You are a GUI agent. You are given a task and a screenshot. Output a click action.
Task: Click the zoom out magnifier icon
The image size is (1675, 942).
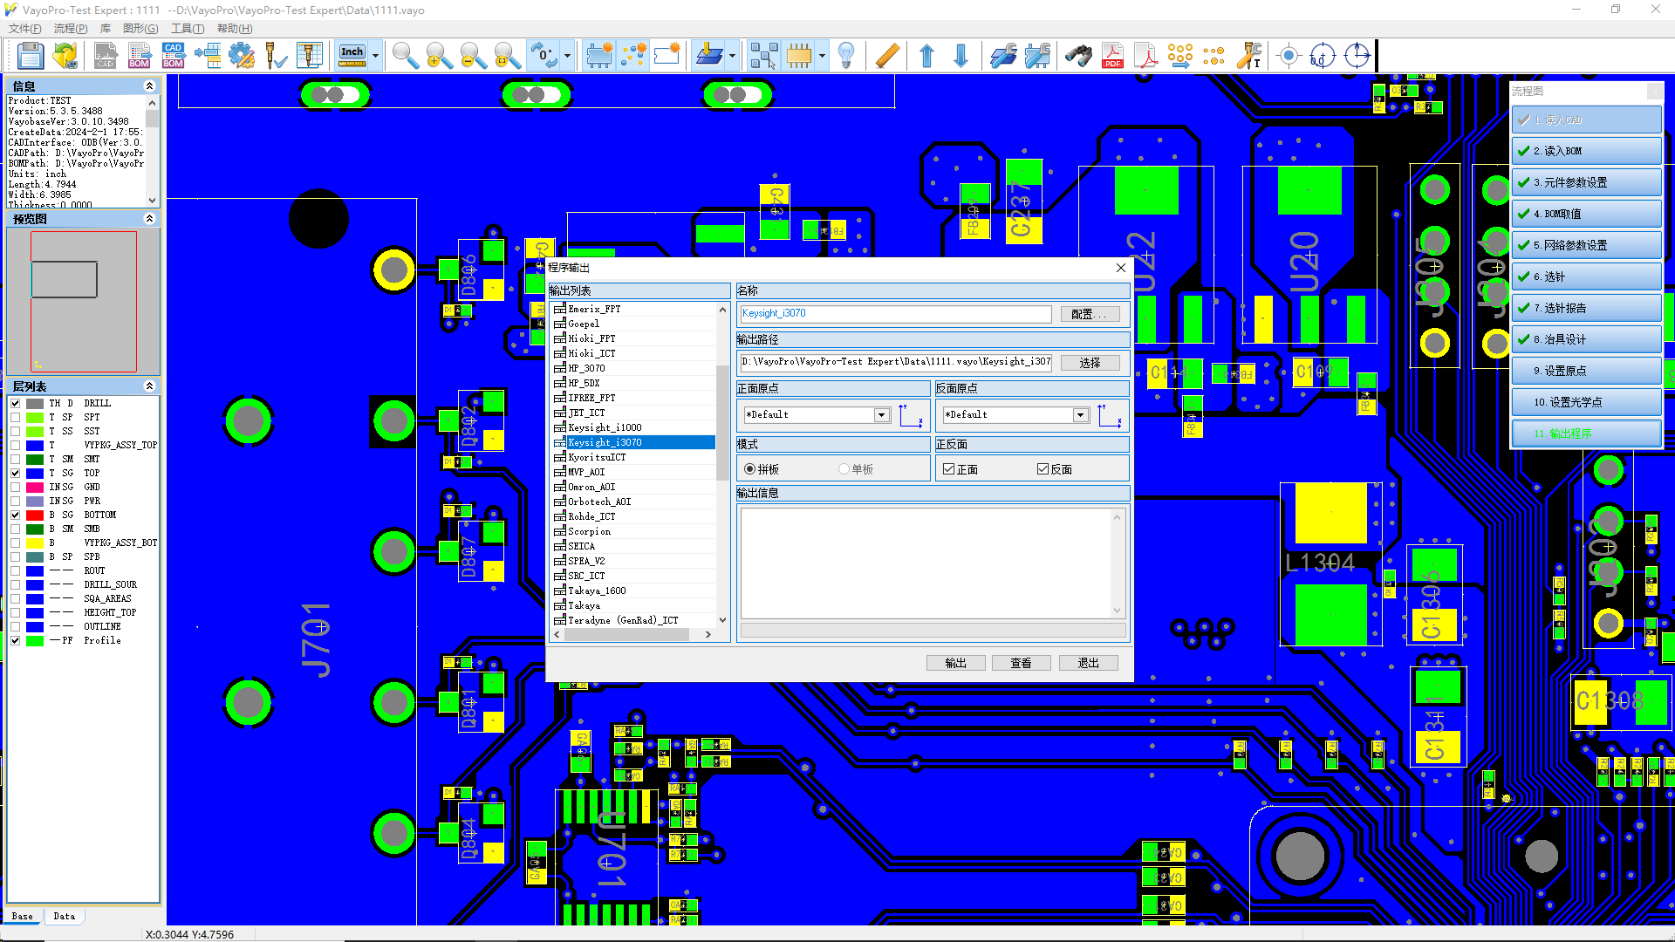point(473,56)
